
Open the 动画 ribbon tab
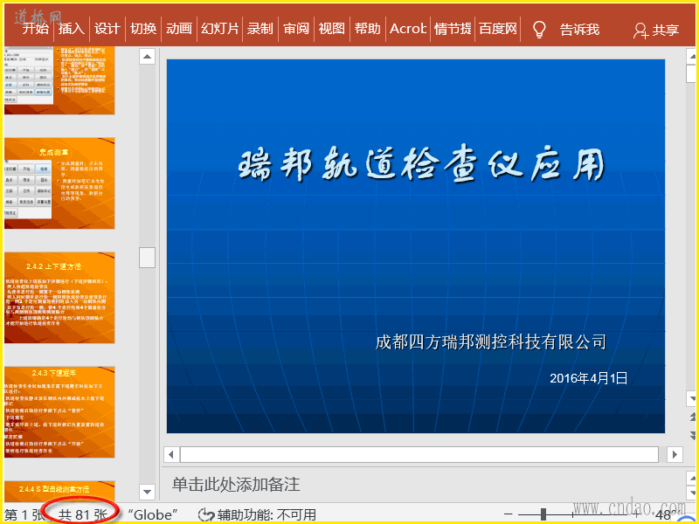(179, 29)
